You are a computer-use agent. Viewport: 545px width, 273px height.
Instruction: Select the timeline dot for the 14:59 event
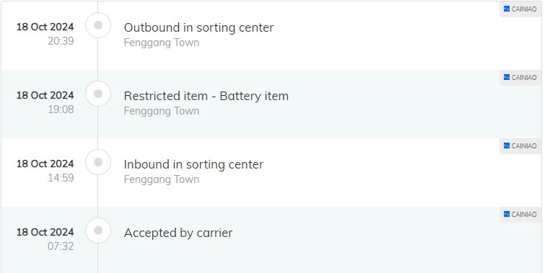pos(98,162)
